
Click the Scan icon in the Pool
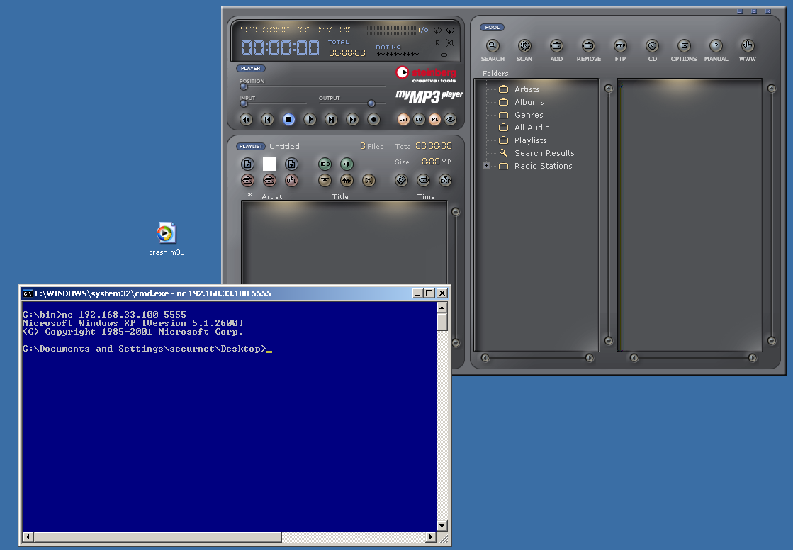pyautogui.click(x=524, y=46)
